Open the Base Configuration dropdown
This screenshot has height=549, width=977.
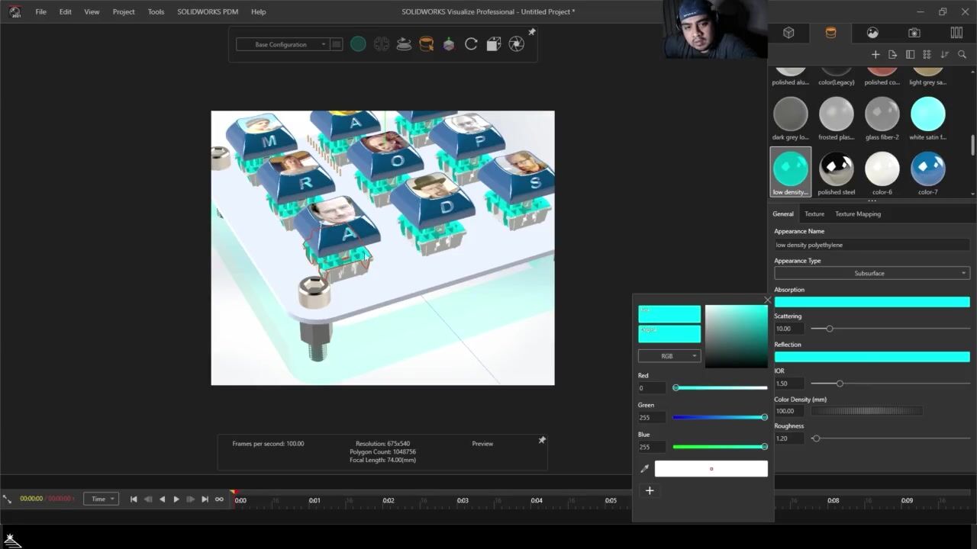pyautogui.click(x=282, y=44)
